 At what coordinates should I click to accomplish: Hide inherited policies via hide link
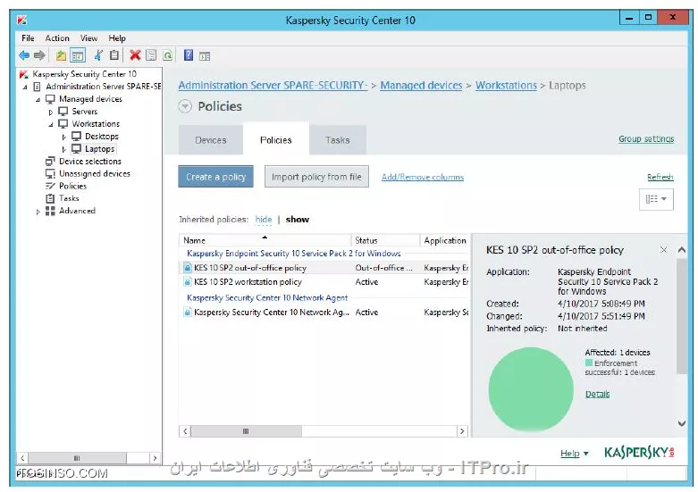[x=264, y=220]
